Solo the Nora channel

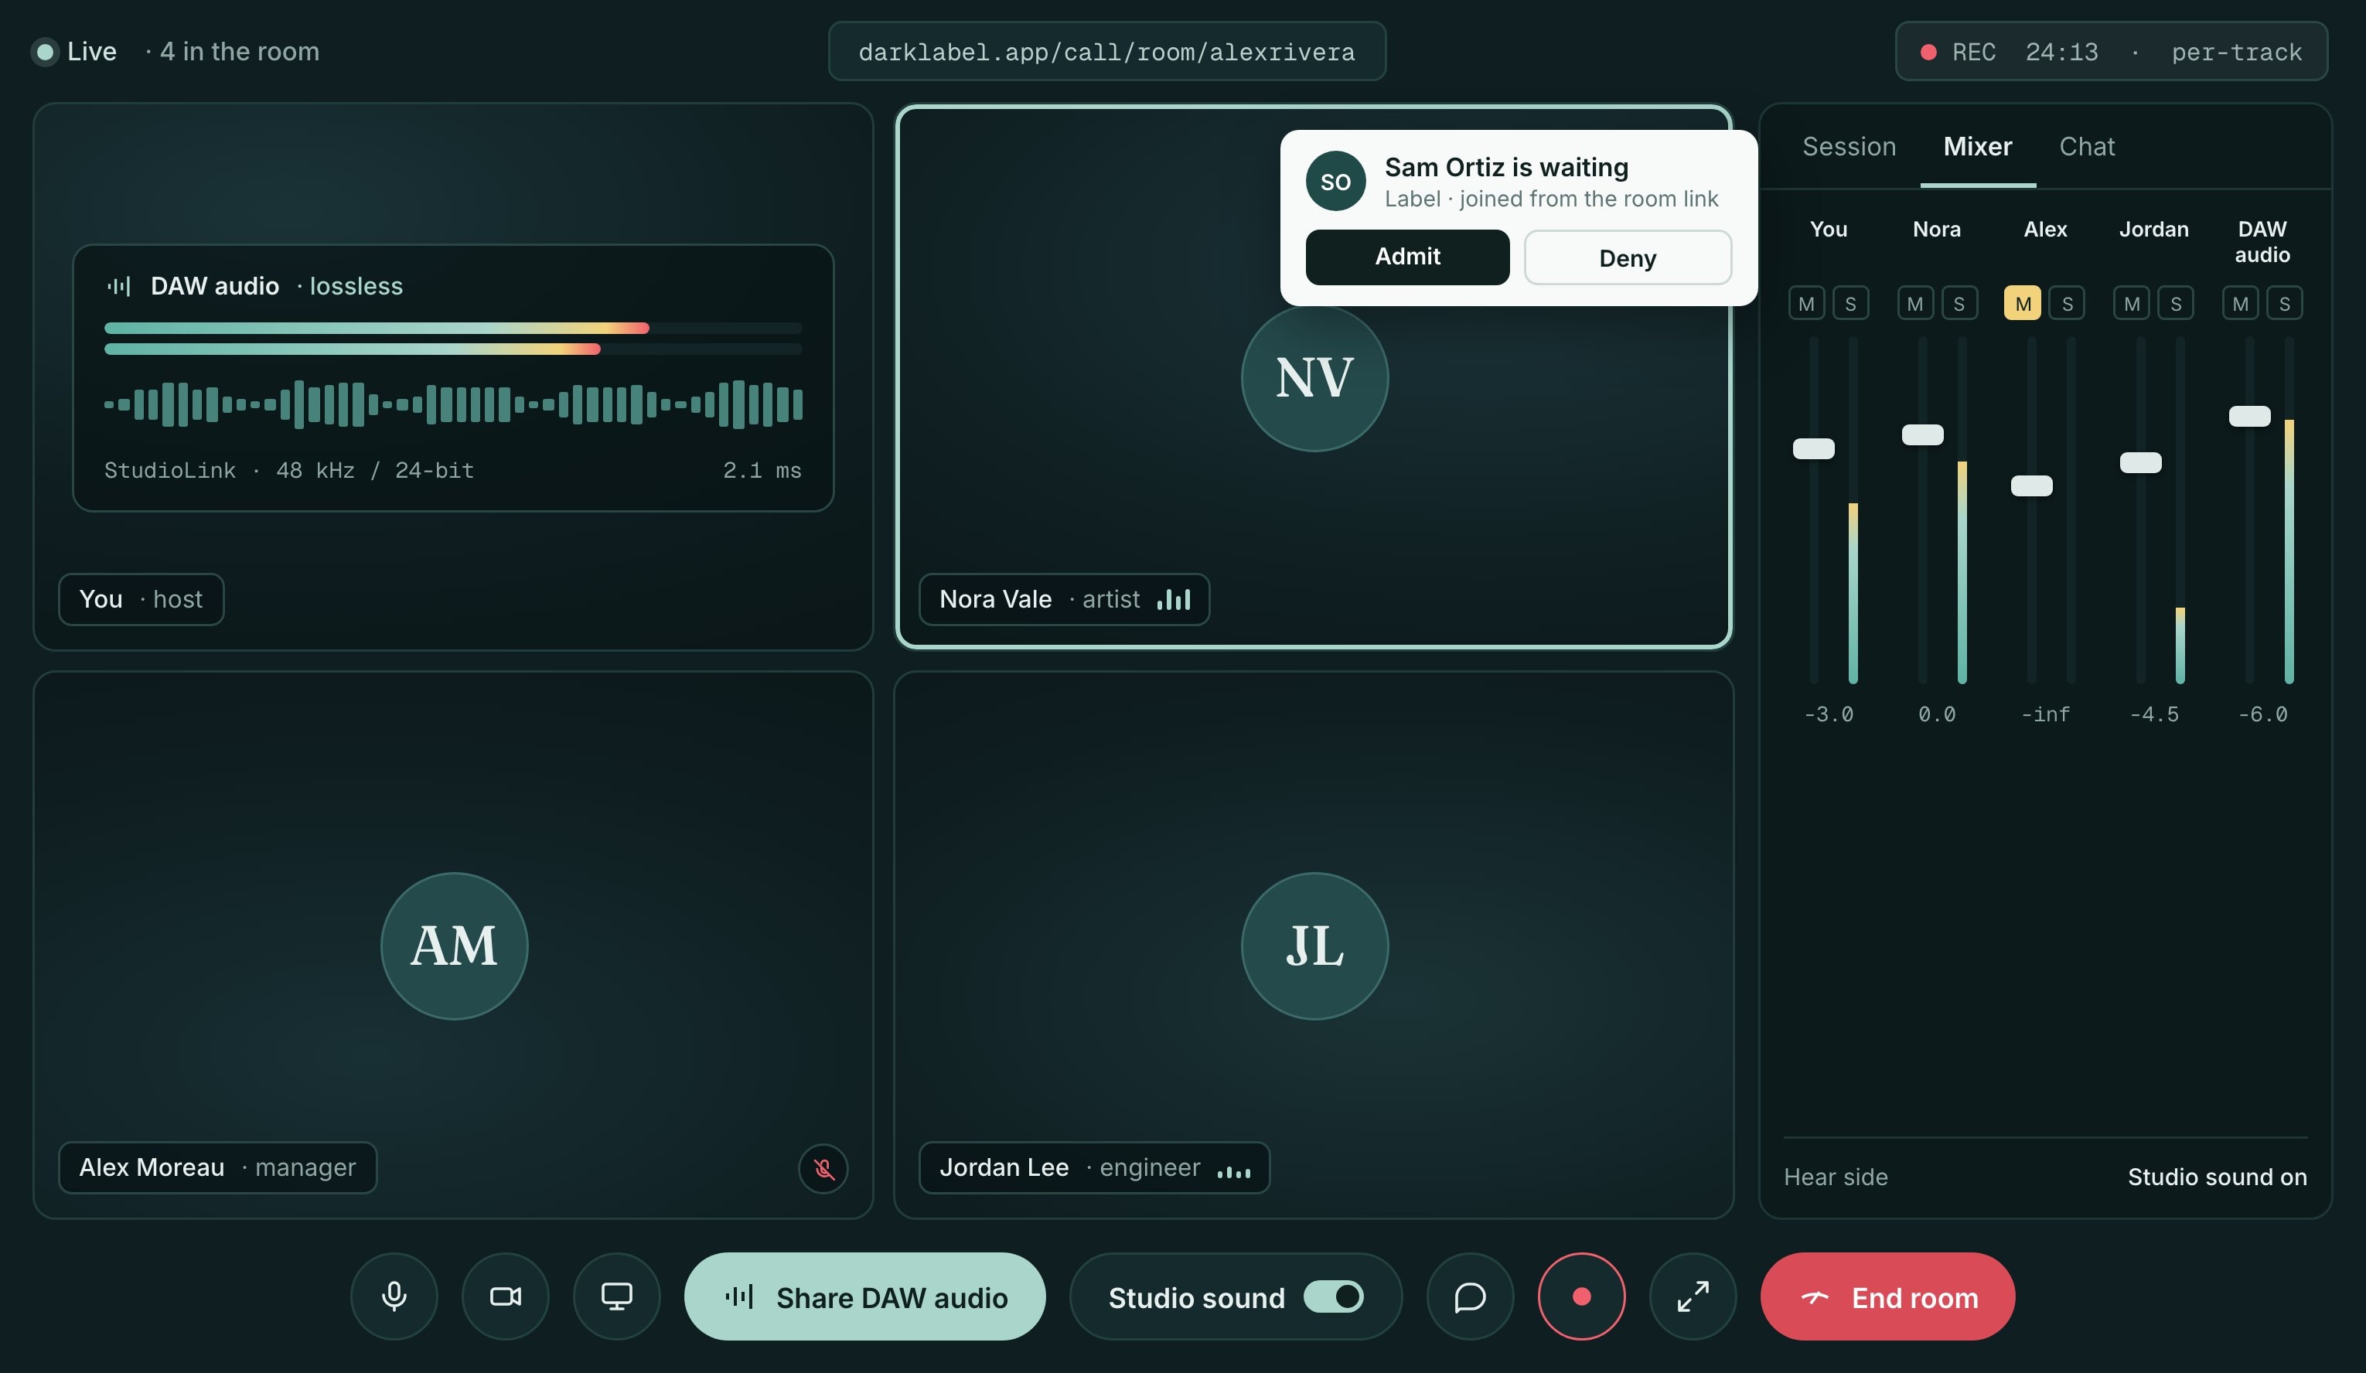coord(1959,303)
